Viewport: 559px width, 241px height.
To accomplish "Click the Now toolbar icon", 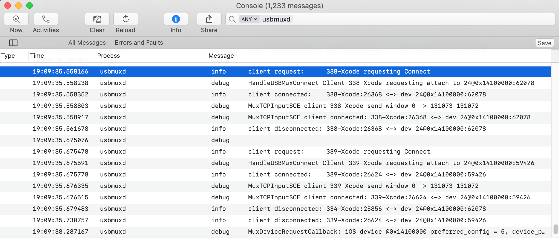I will click(x=16, y=19).
